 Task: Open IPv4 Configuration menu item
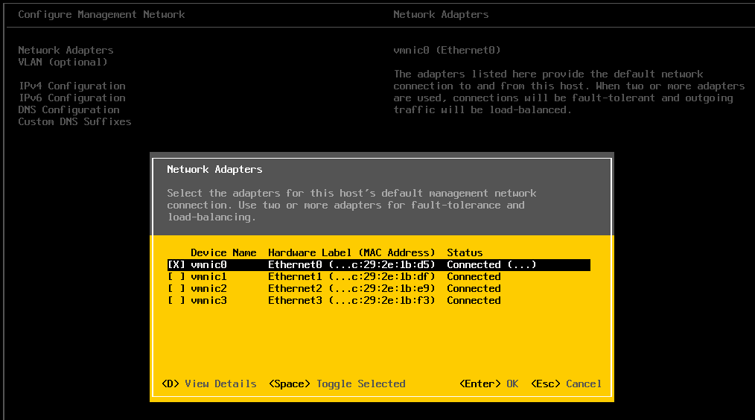(x=71, y=86)
